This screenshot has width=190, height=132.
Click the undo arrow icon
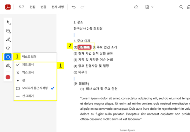(73, 7)
